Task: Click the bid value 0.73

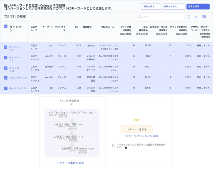Action: pyautogui.click(x=79, y=45)
